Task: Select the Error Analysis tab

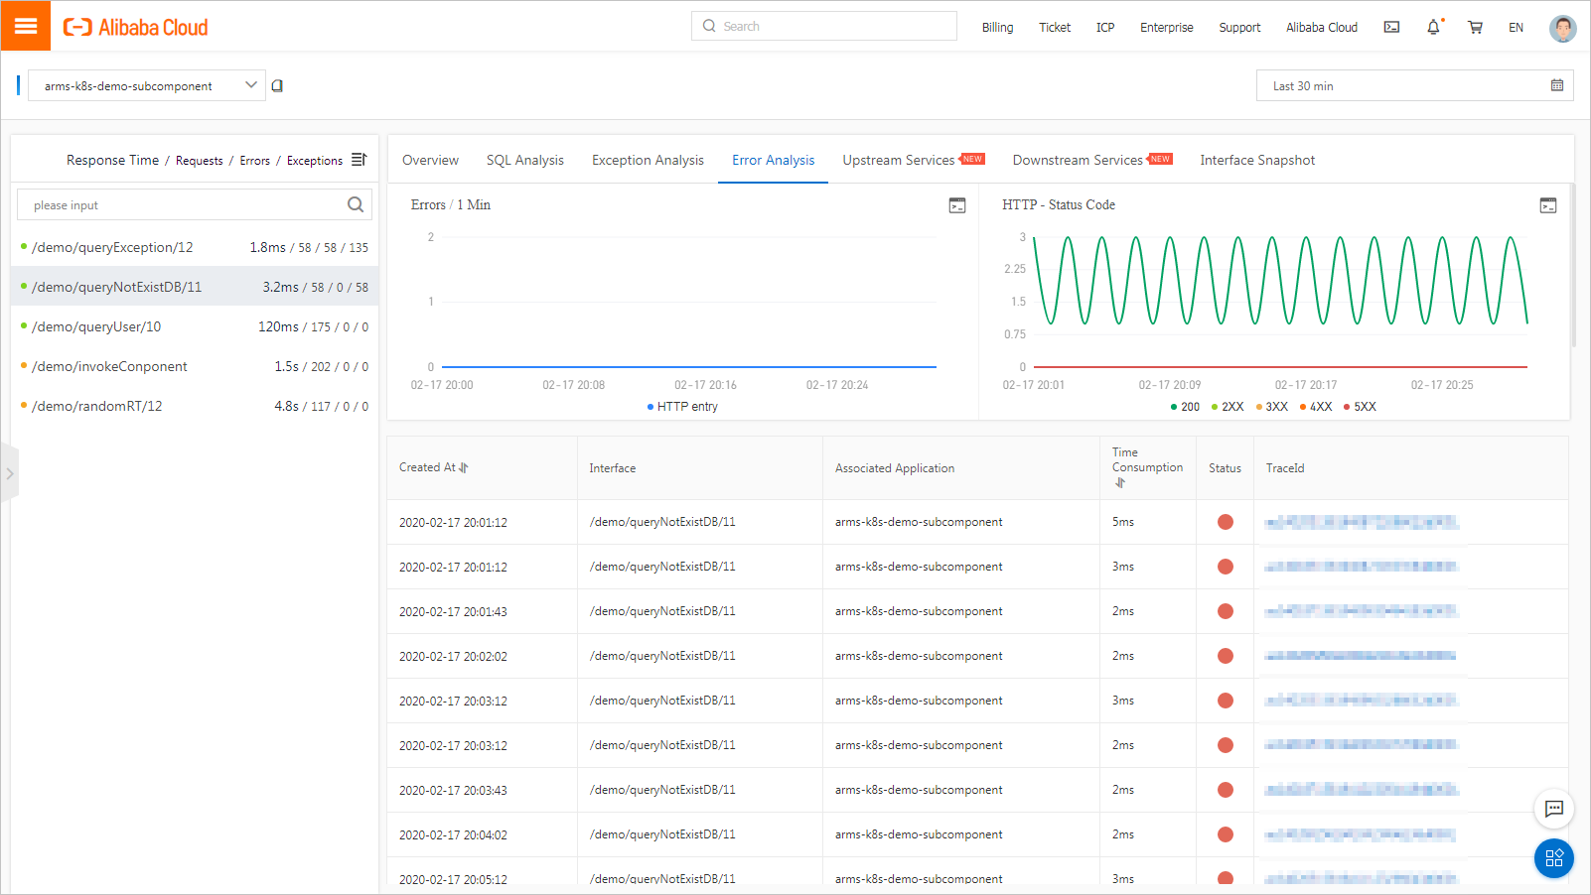Action: (773, 160)
